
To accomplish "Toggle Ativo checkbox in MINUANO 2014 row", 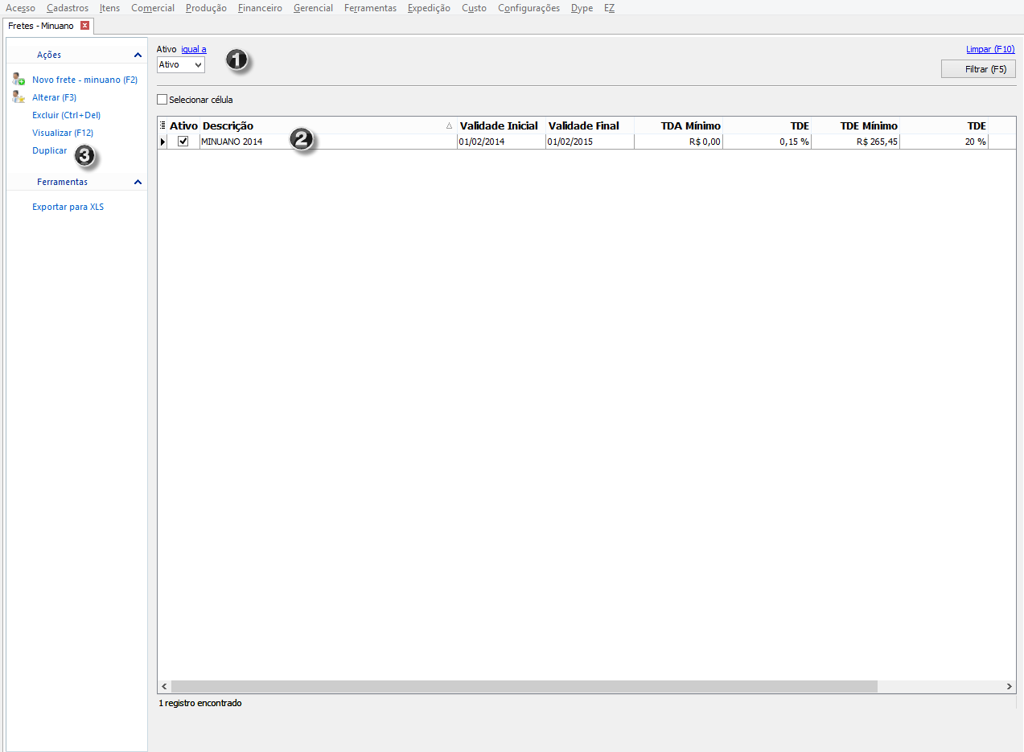I will point(183,142).
